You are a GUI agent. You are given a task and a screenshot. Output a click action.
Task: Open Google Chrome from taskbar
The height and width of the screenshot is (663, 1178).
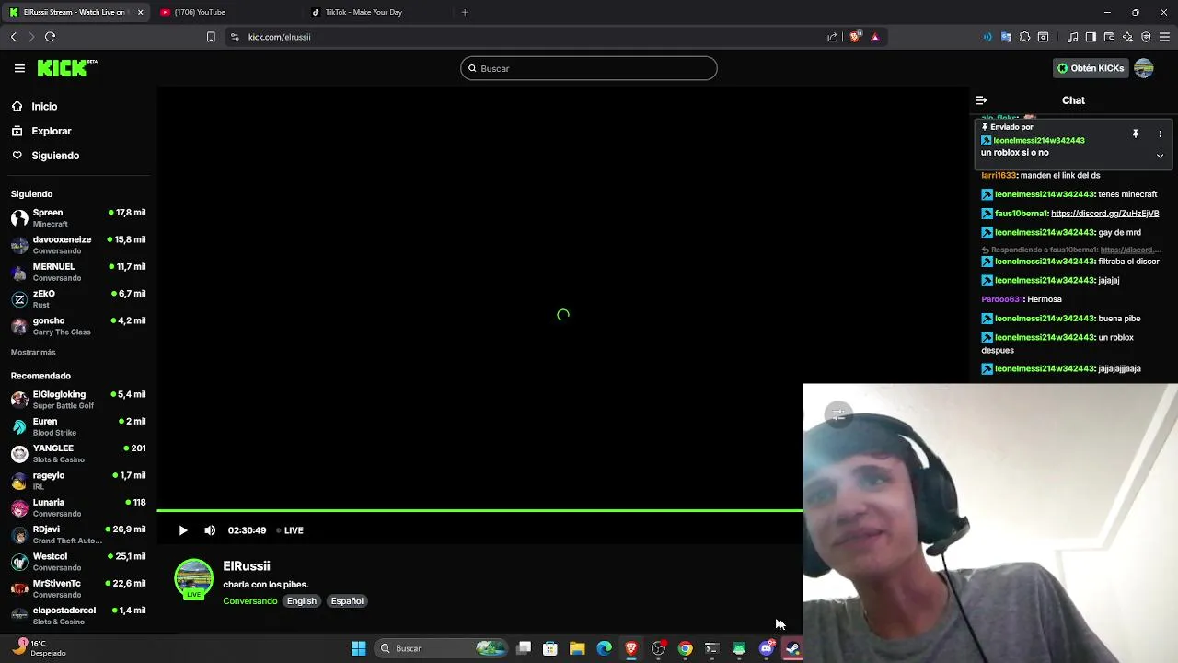(x=685, y=649)
